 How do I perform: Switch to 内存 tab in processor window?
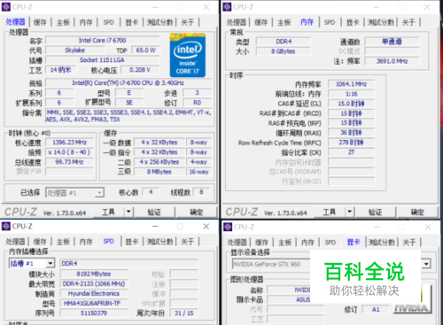click(86, 22)
